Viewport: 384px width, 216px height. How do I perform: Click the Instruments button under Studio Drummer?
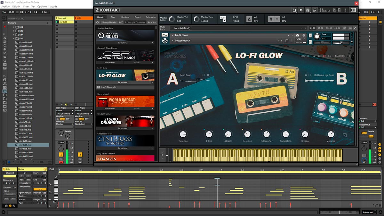tap(123, 128)
